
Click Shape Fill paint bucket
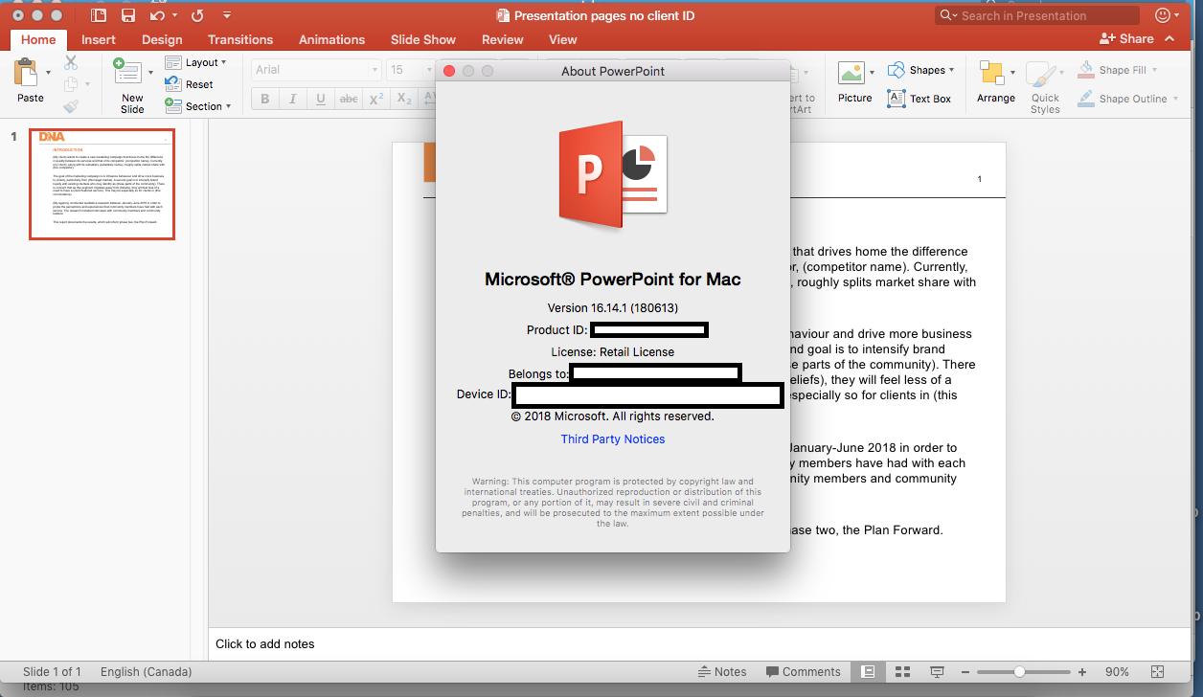point(1085,70)
